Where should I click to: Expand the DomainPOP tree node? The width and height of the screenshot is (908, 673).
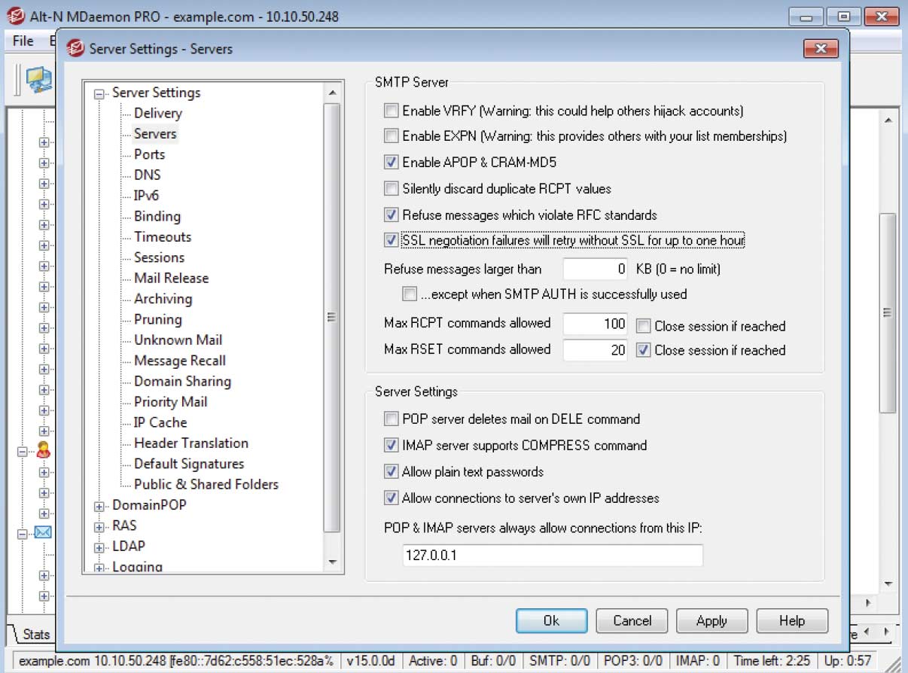coord(99,506)
